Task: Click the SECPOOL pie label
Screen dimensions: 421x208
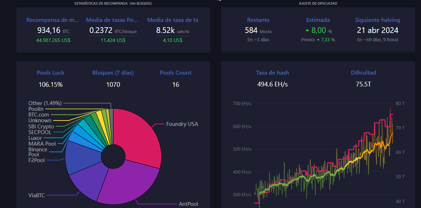Action: (40, 132)
